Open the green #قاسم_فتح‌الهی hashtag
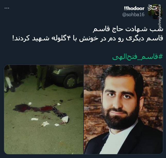This screenshot has height=158, width=166. click(x=137, y=57)
